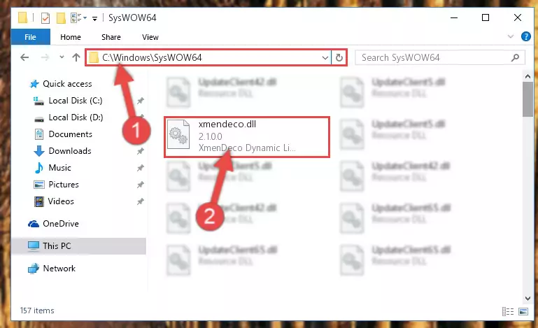
Task: Refresh the SysWOW64 folder view
Action: pos(339,57)
